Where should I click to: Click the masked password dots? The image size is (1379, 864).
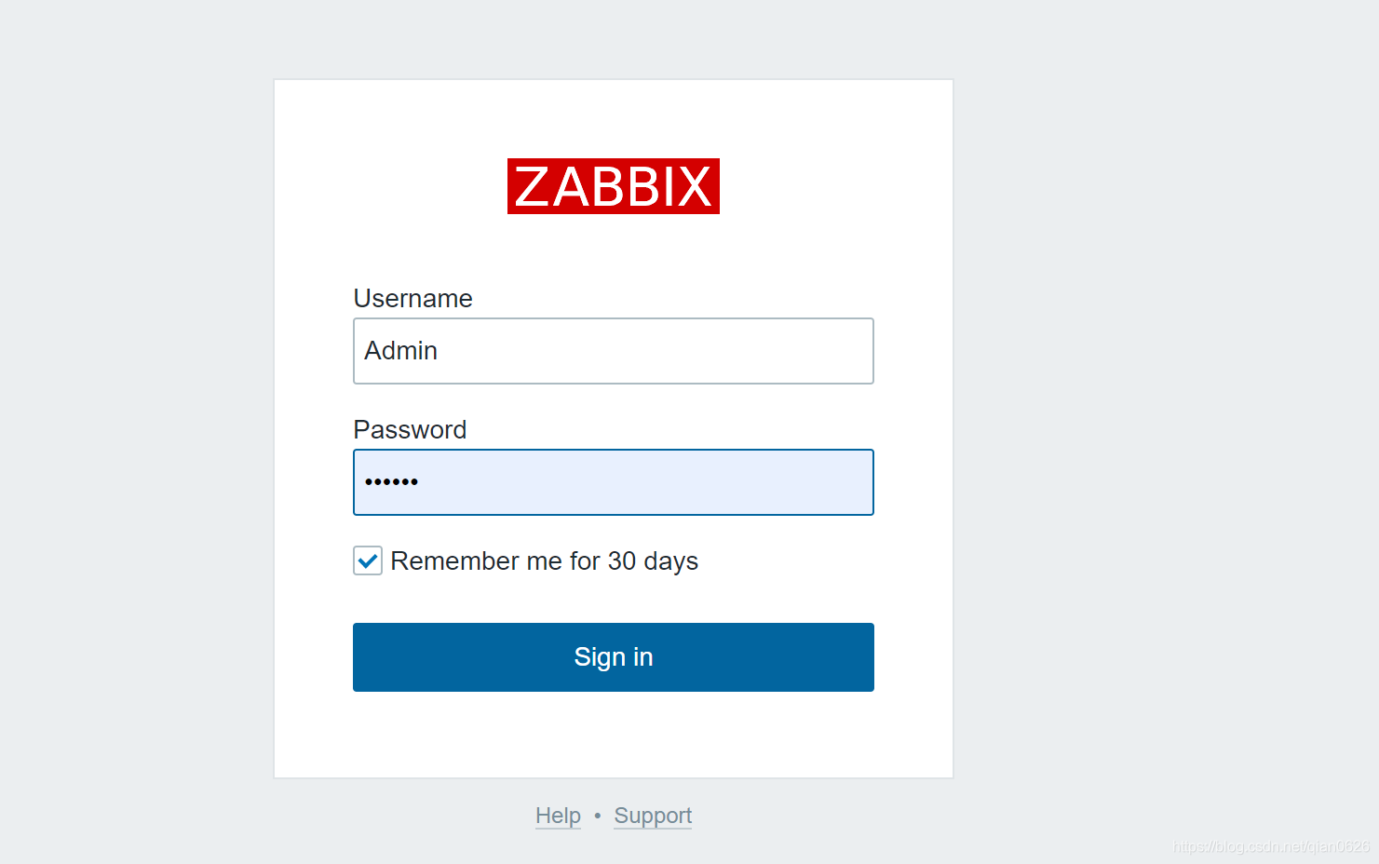click(391, 482)
